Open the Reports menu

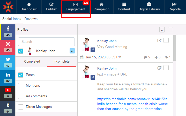click(x=174, y=7)
